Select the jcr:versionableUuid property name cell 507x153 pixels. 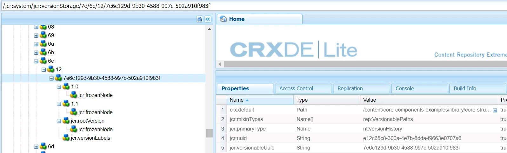point(260,148)
